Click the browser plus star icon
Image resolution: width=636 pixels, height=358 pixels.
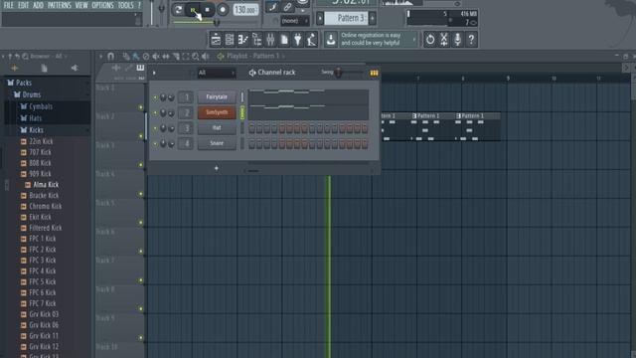(15, 69)
